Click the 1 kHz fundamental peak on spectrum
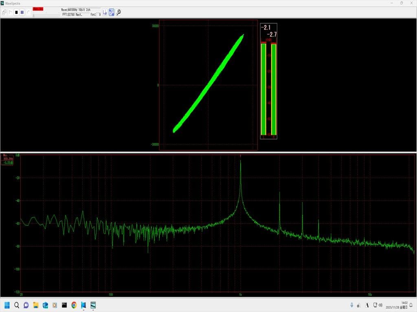This screenshot has height=312, width=417. [241, 162]
